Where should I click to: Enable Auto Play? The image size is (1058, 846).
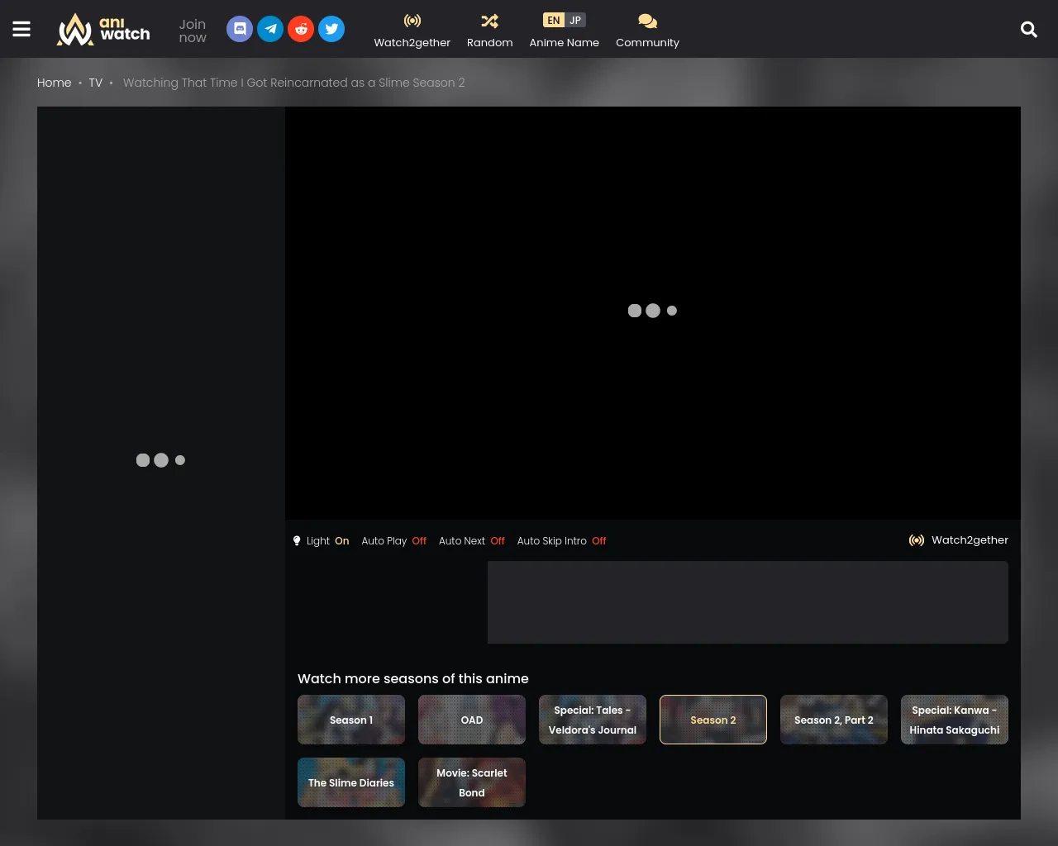[x=393, y=541]
